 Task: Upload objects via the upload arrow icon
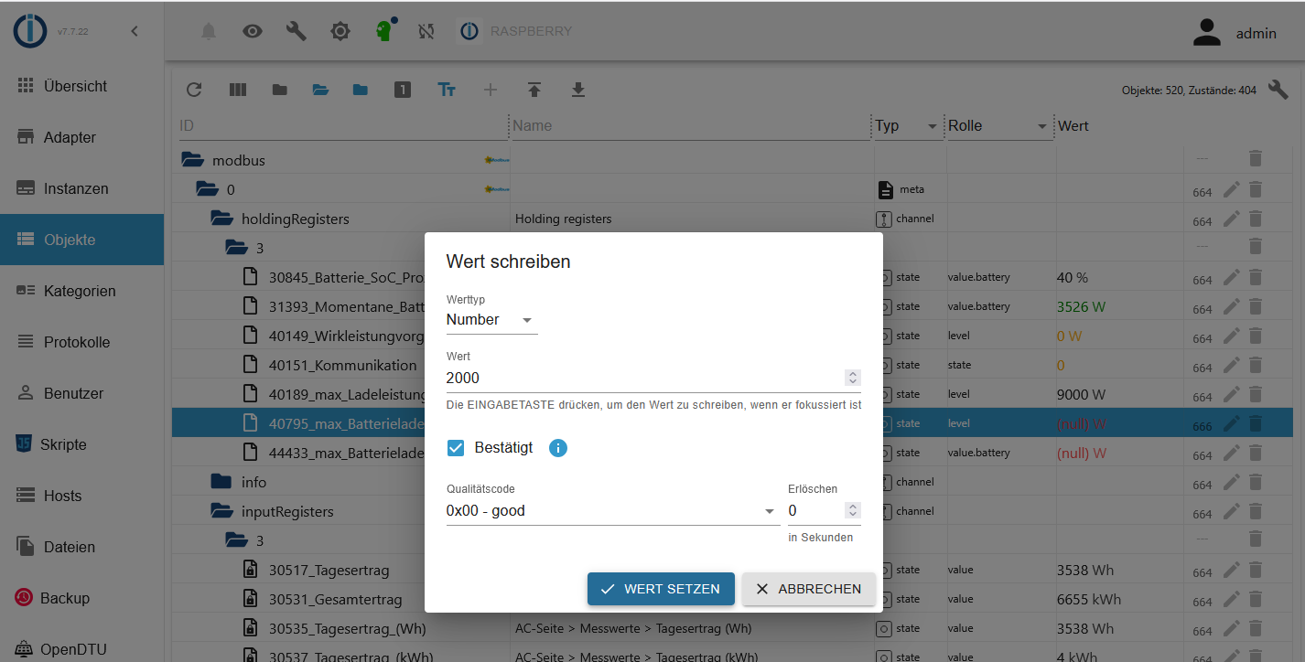534,90
